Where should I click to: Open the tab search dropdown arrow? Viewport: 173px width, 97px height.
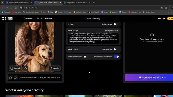2,2
